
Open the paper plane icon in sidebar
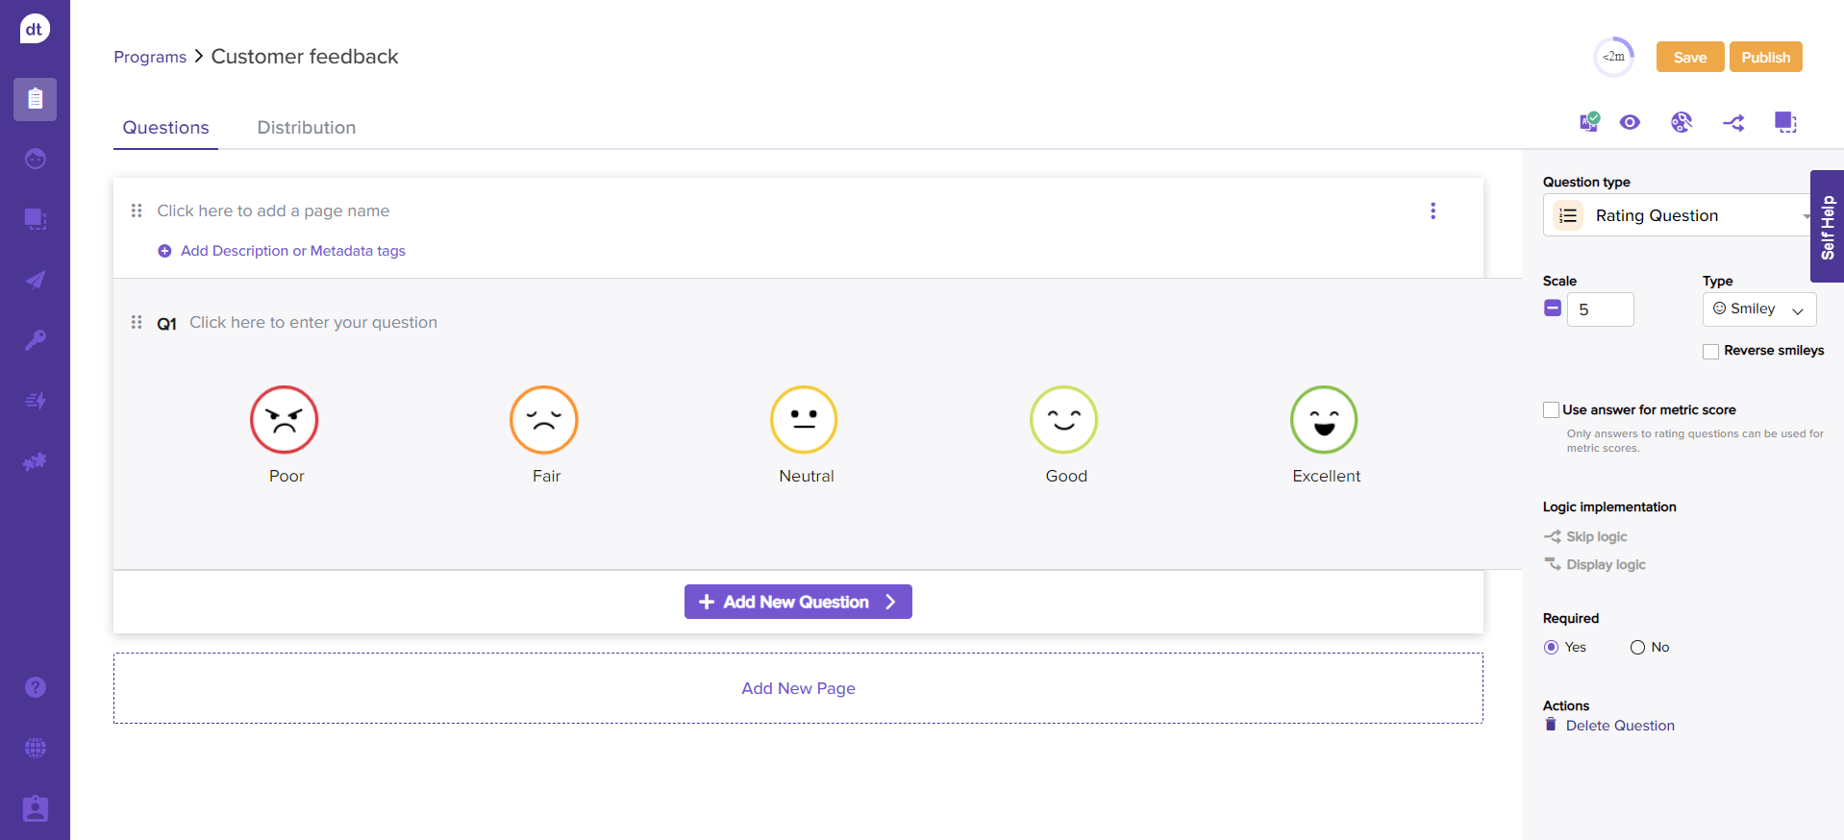(x=36, y=280)
